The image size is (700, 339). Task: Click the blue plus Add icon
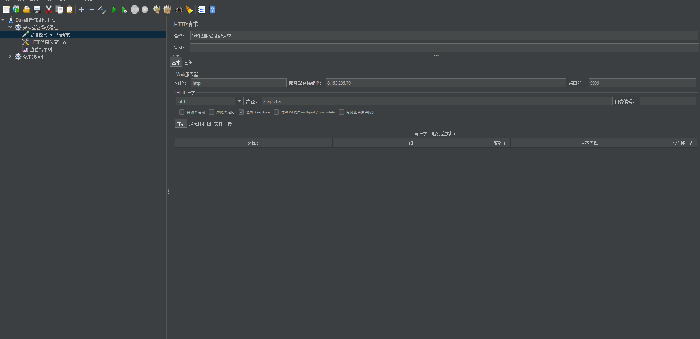[82, 10]
